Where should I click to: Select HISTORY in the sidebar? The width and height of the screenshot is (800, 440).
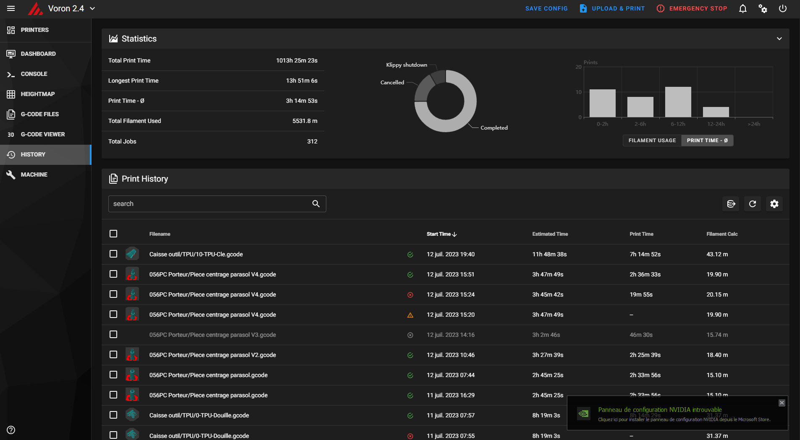[x=45, y=154]
